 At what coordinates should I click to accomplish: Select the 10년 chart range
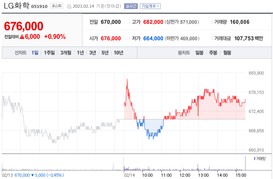coord(118,53)
